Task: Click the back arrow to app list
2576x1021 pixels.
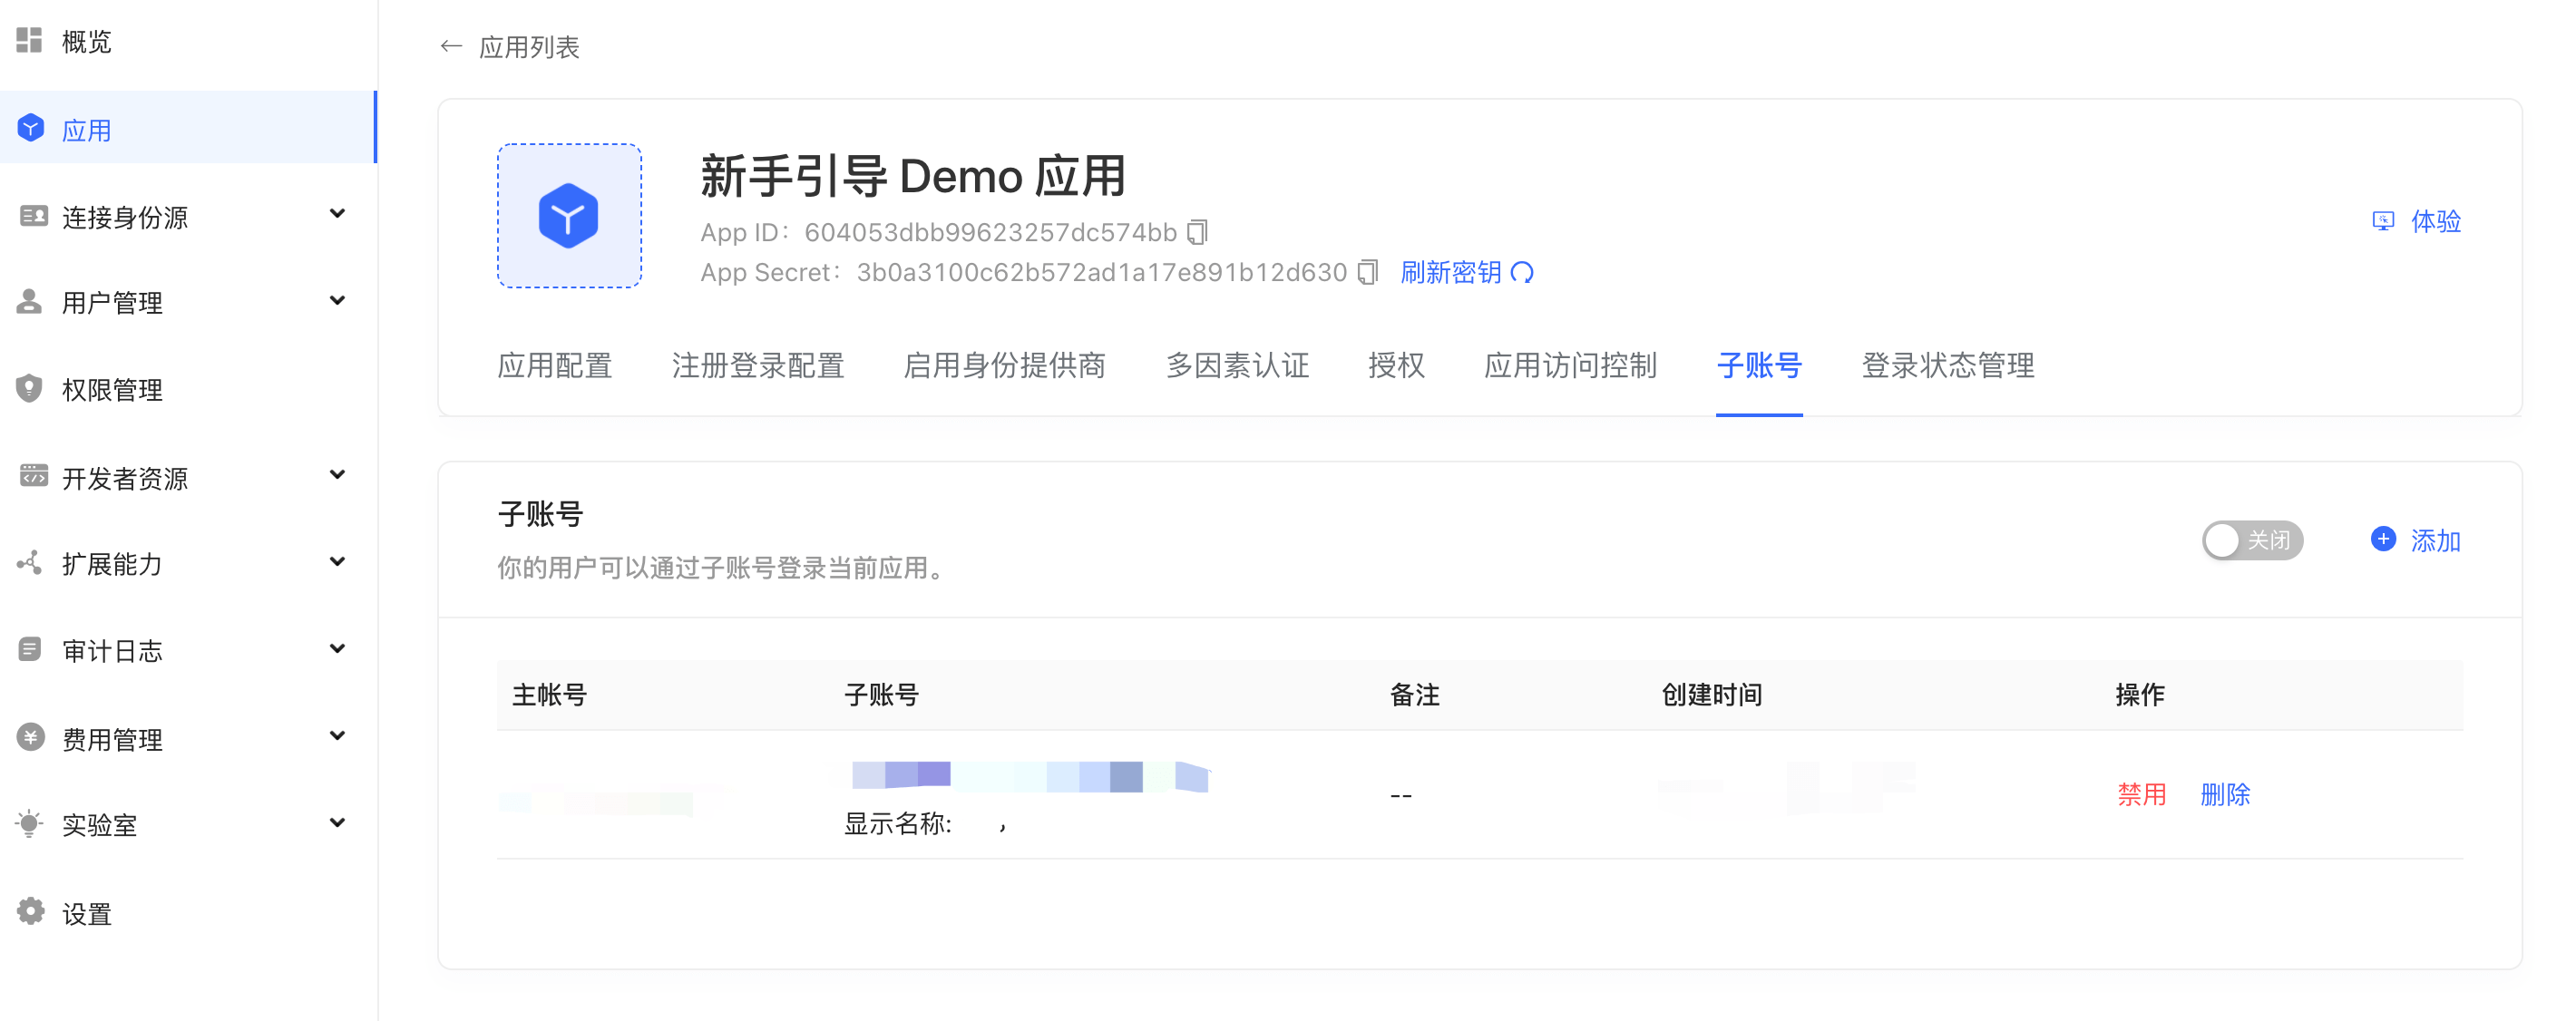Action: point(451,46)
